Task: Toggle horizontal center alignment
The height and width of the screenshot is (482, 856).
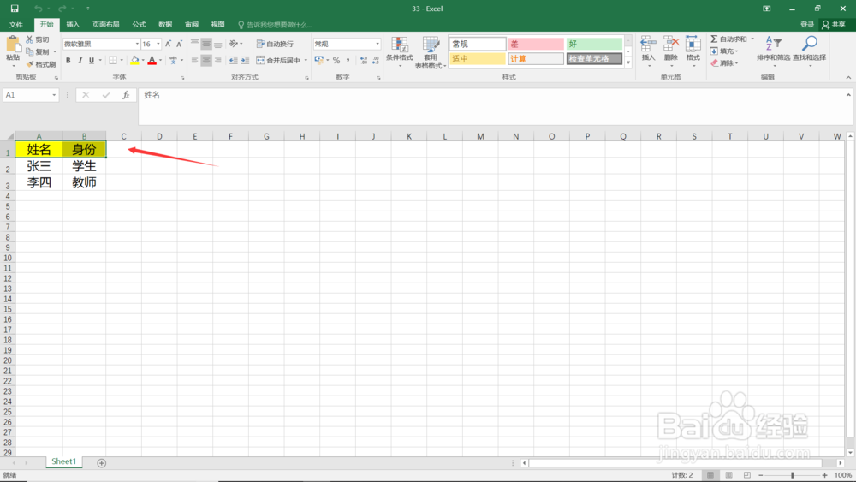Action: click(x=205, y=60)
